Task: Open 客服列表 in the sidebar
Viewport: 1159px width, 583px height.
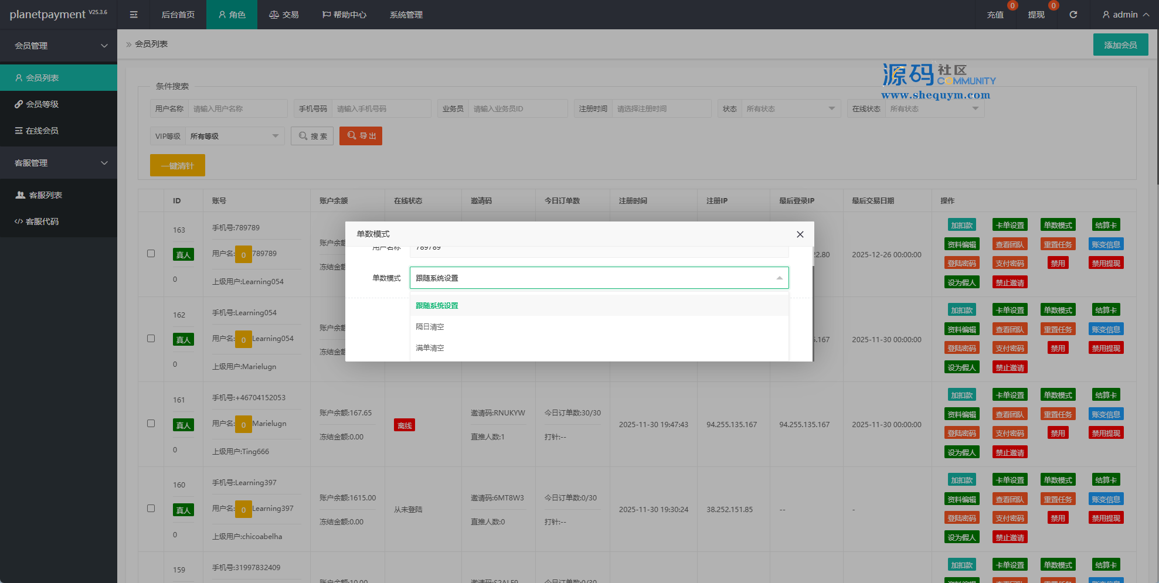Action: point(45,195)
